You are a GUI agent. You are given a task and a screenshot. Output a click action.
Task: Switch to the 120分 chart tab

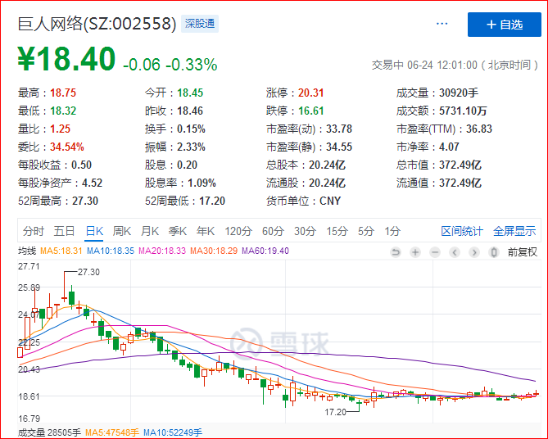pos(238,231)
